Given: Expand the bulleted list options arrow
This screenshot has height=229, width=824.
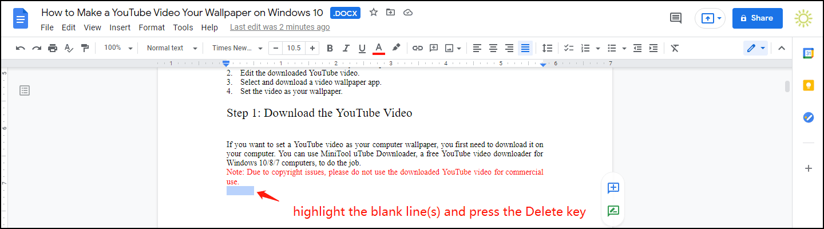Looking at the screenshot, I should [x=624, y=48].
